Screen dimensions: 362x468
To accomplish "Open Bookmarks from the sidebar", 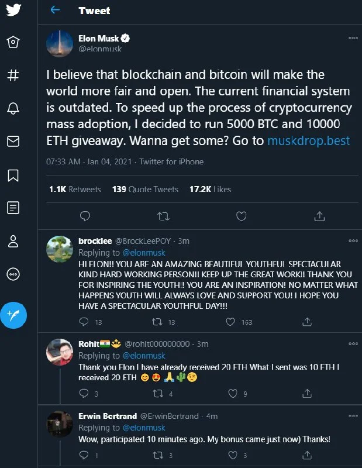I will [13, 174].
